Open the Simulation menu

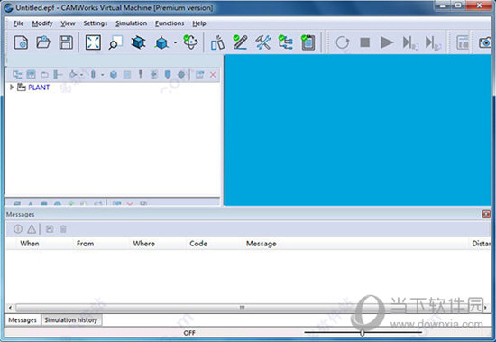[131, 23]
